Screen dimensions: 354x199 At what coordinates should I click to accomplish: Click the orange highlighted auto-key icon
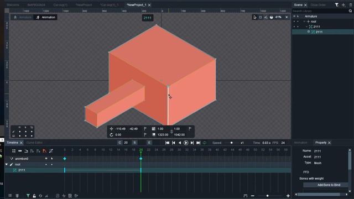(x=44, y=151)
